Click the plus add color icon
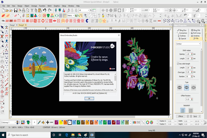The width and height of the screenshot is (207, 138). [48, 122]
